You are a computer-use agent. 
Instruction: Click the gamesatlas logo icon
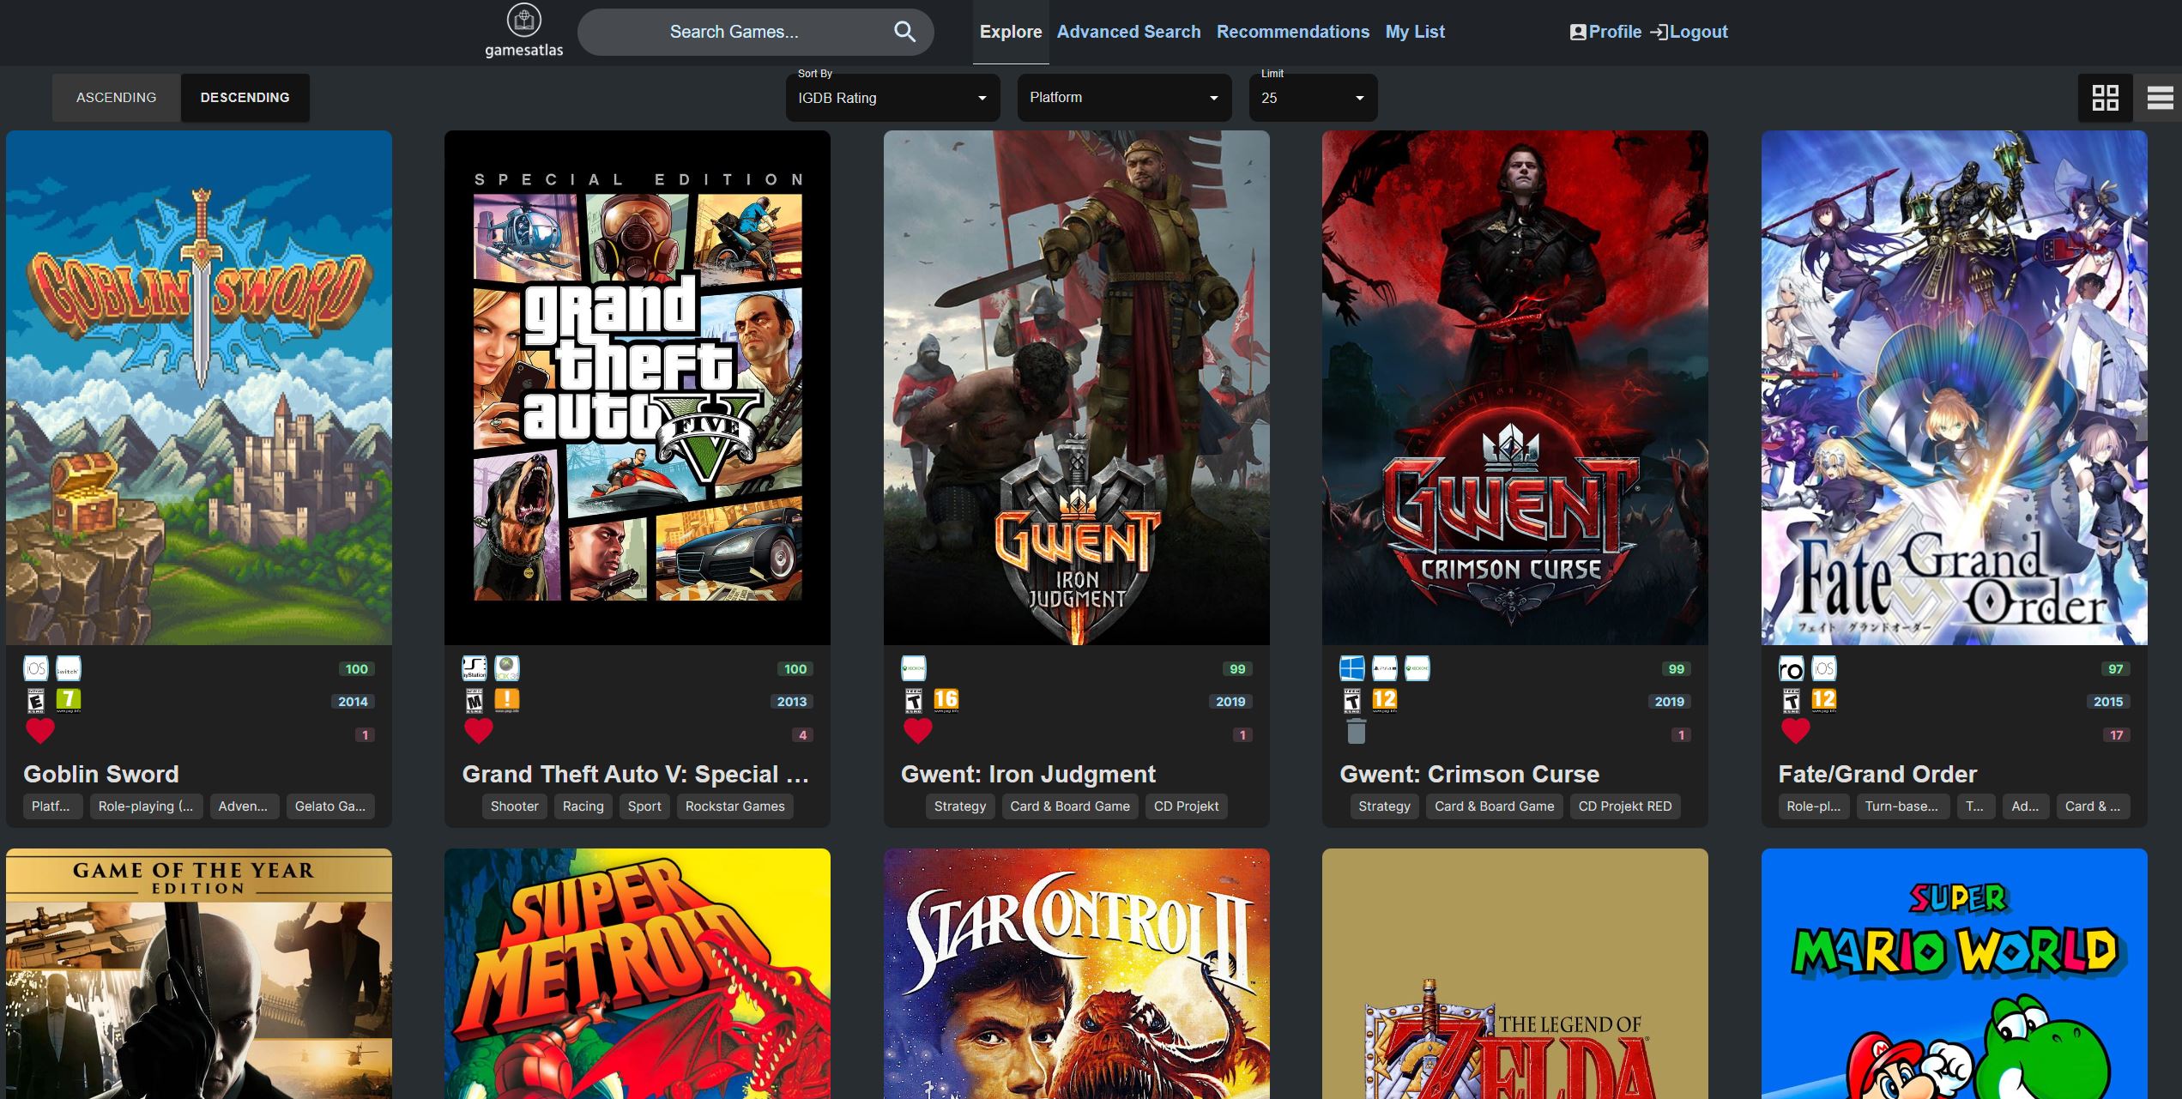(x=523, y=21)
